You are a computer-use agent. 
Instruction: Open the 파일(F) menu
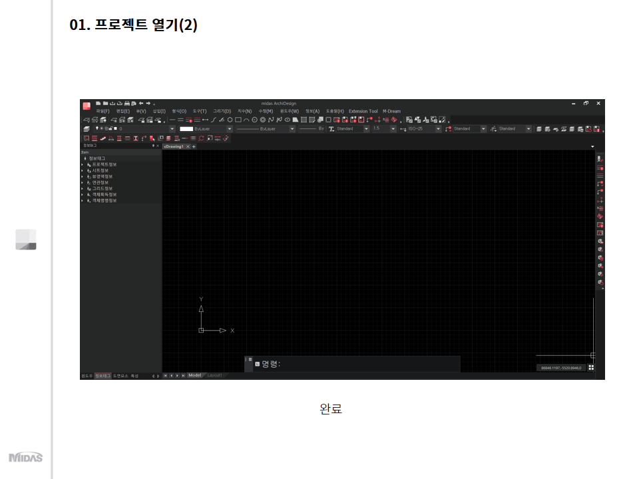(x=103, y=111)
